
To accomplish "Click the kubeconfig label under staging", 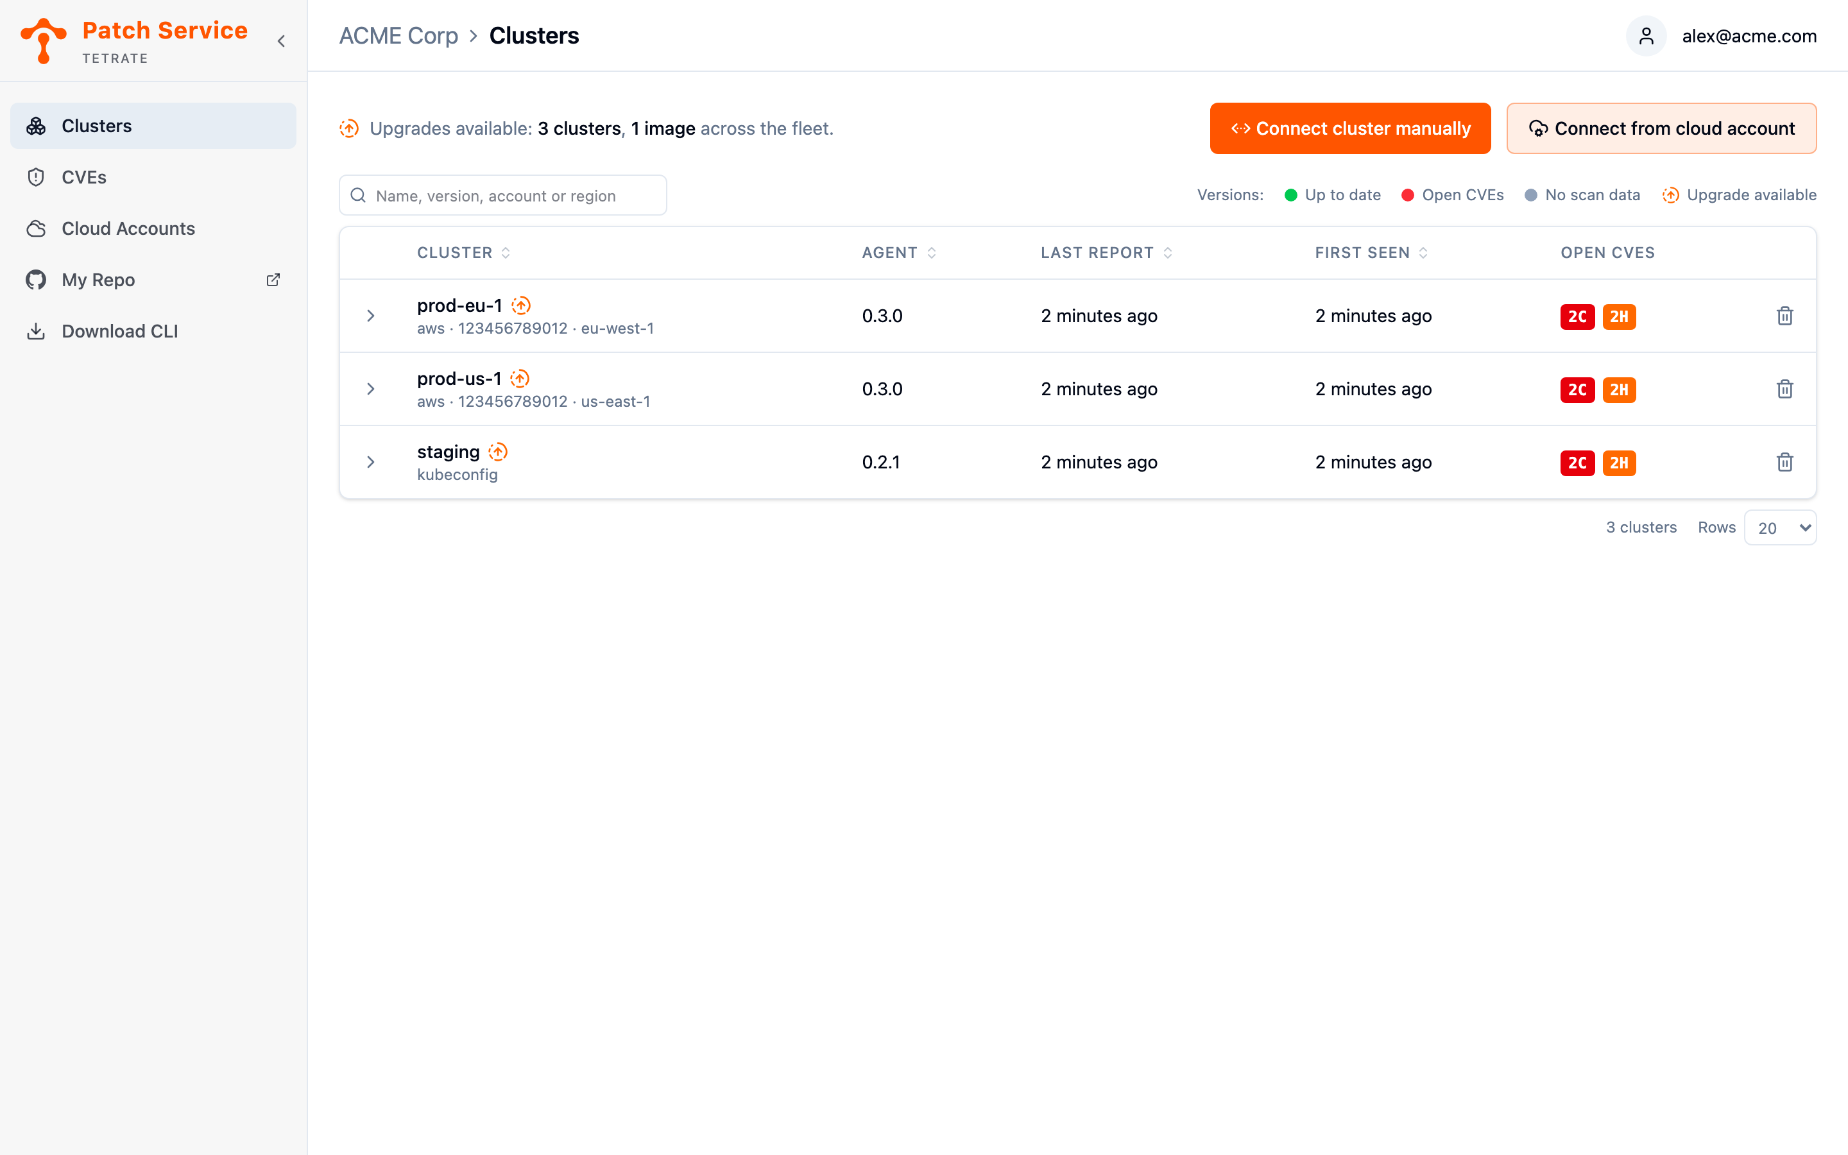I will click(458, 475).
